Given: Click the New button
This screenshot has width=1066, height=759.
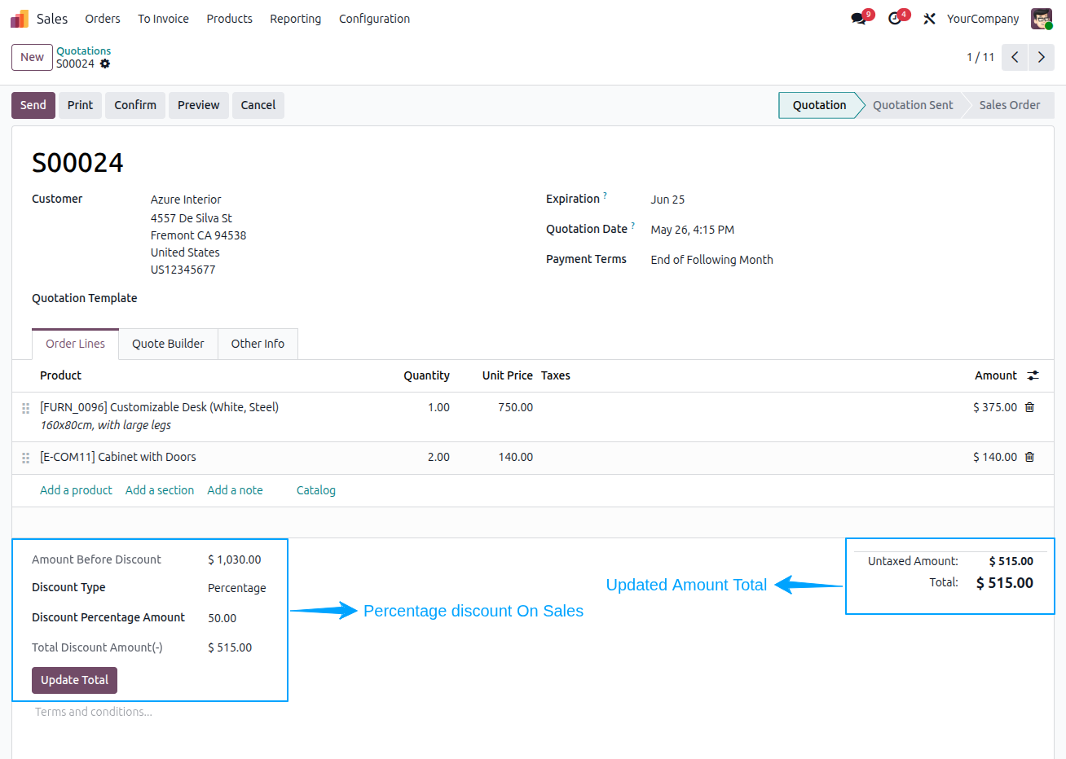Looking at the screenshot, I should pyautogui.click(x=32, y=57).
